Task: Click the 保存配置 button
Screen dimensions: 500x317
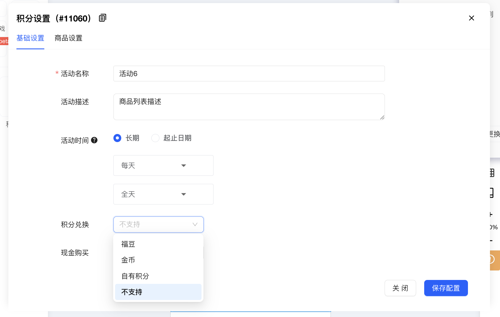Action: 446,288
